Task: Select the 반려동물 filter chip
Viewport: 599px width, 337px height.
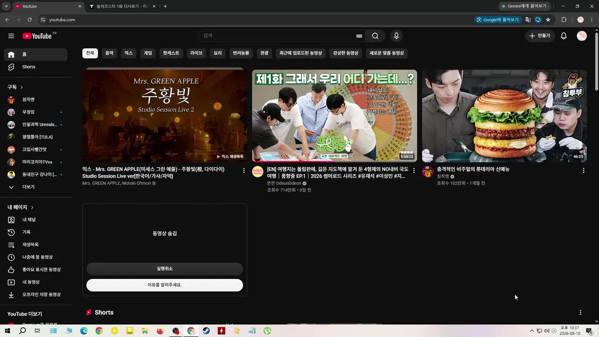Action: coord(241,53)
